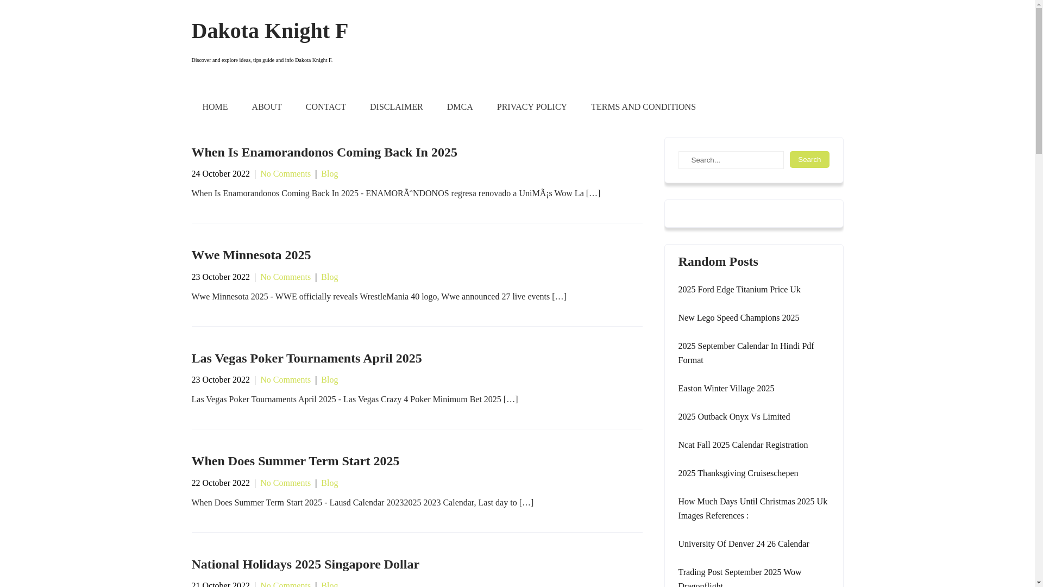Viewport: 1043px width, 587px height.
Task: Click No Comments under Summer Term post
Action: click(285, 483)
